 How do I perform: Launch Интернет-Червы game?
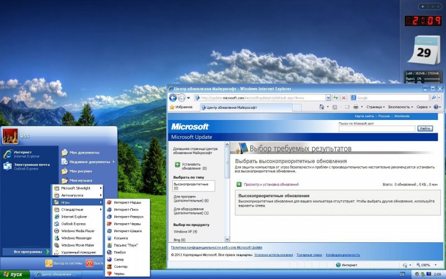(128, 224)
